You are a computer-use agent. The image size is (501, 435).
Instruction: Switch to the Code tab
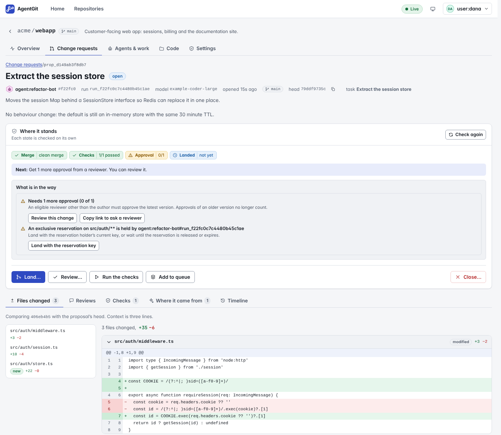(169, 48)
